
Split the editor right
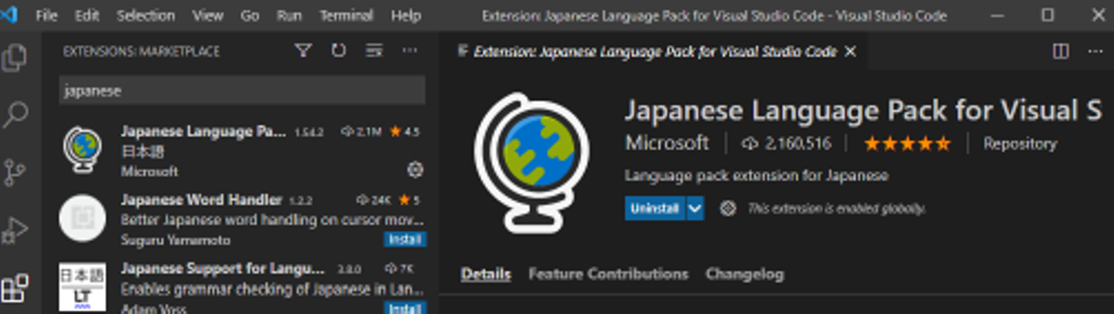[1061, 51]
